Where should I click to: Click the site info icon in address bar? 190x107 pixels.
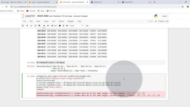tap(12, 7)
